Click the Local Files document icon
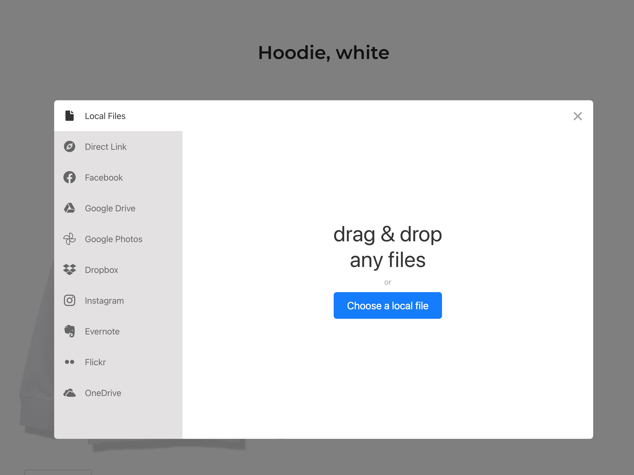Image resolution: width=634 pixels, height=475 pixels. pos(69,116)
